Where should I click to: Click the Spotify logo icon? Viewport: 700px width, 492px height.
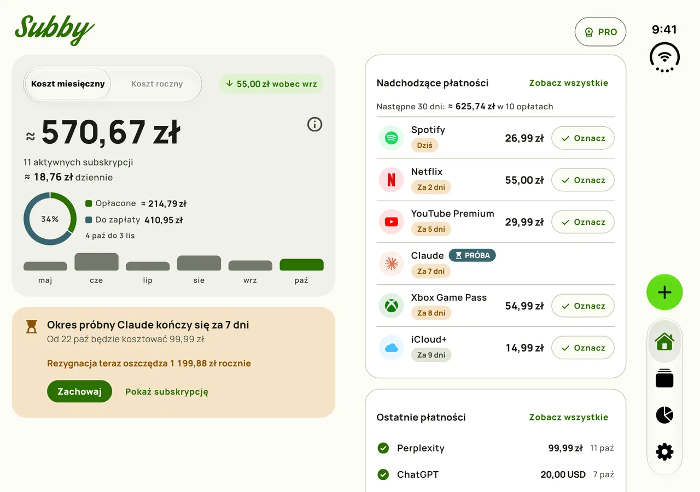click(x=391, y=138)
